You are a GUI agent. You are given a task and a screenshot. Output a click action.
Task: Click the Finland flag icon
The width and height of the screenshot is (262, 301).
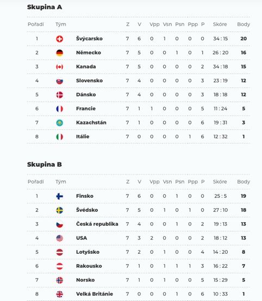60,196
